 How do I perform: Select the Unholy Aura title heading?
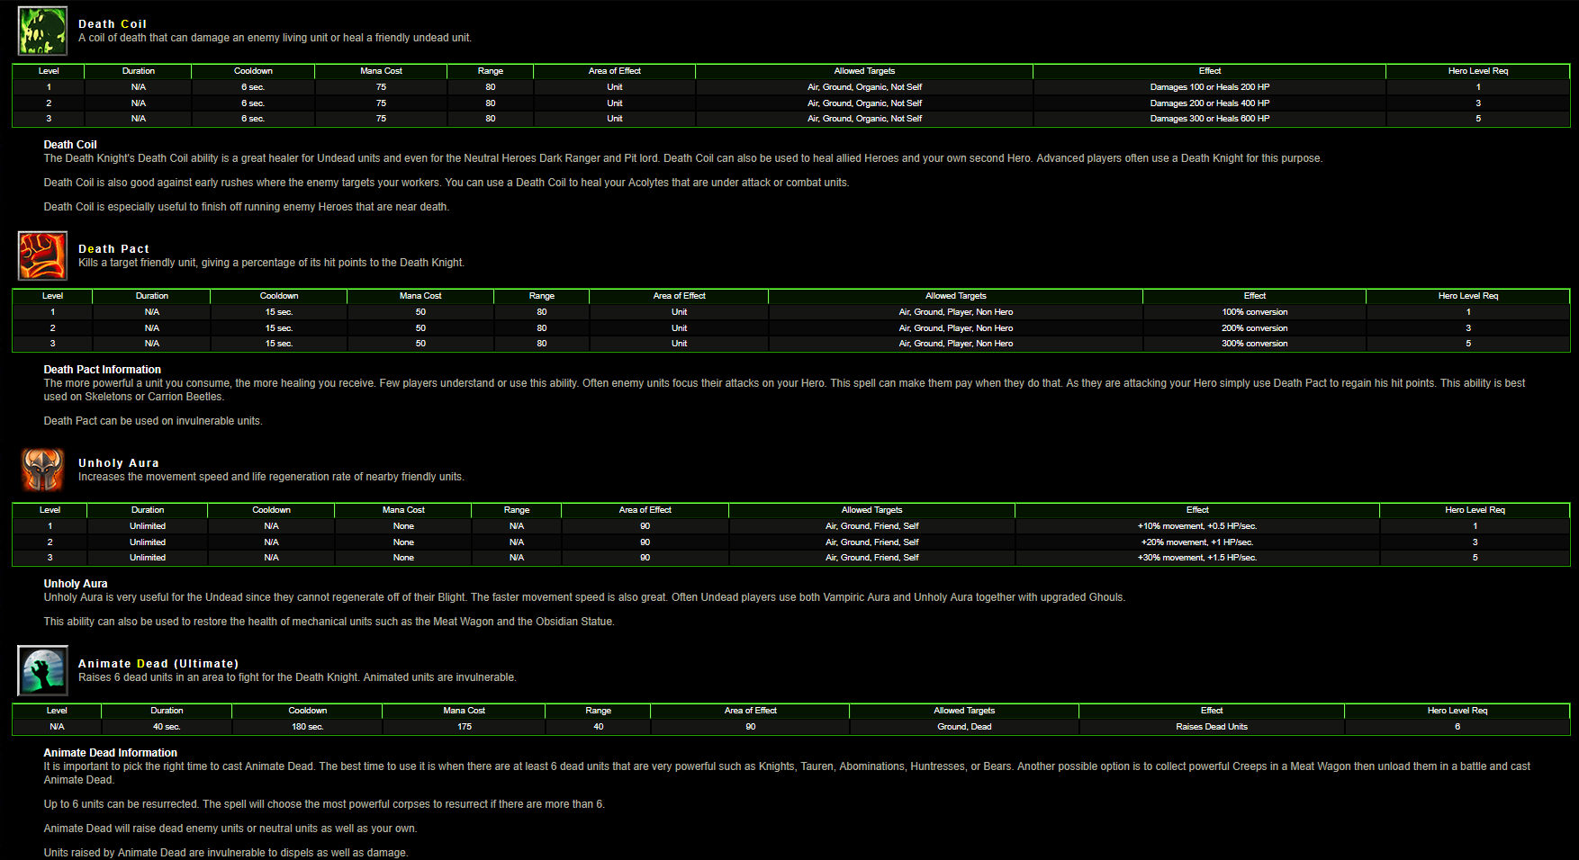119,463
